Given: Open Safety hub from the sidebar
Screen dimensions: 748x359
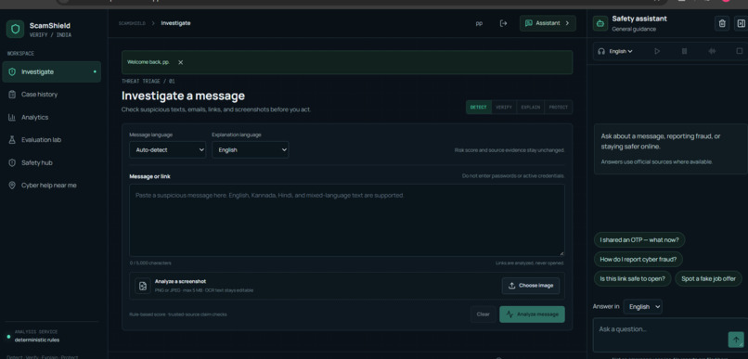Looking at the screenshot, I should coord(52,162).
